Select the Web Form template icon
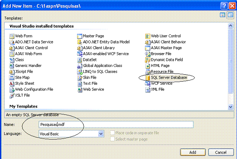The width and height of the screenshot is (237, 159). (12, 36)
